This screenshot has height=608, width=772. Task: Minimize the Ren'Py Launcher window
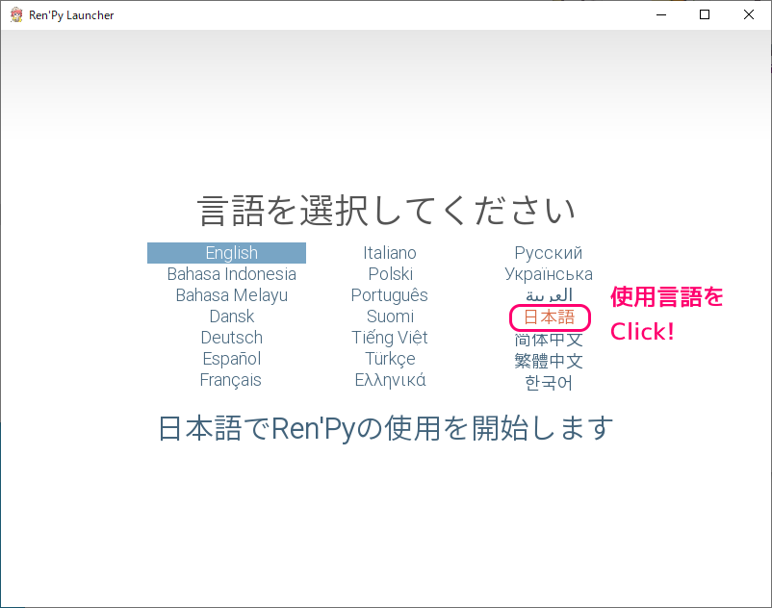coord(661,14)
